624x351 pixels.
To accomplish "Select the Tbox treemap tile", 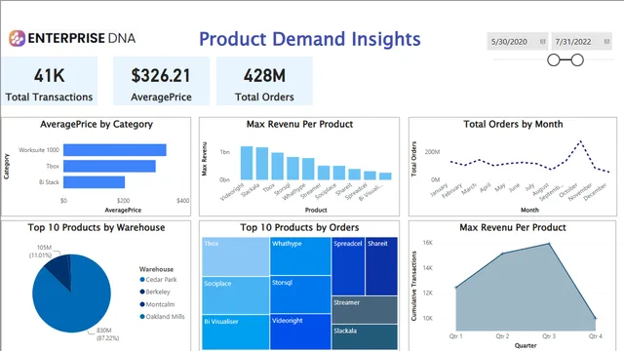I will tap(236, 256).
